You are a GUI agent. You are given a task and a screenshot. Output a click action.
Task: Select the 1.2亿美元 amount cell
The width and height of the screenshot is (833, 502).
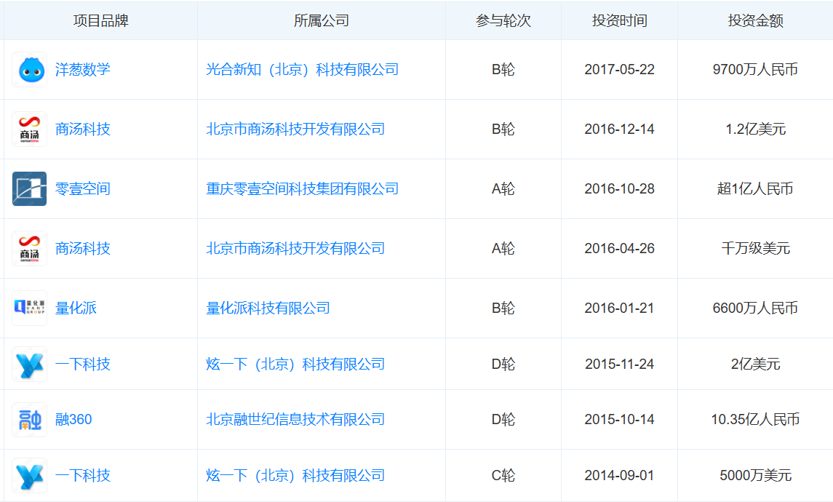(755, 129)
